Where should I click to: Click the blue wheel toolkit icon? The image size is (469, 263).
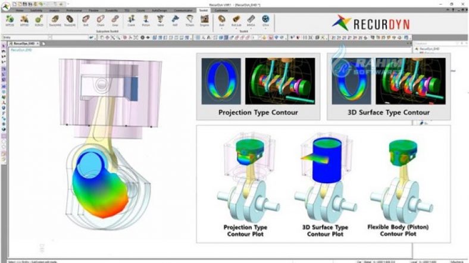point(265,20)
